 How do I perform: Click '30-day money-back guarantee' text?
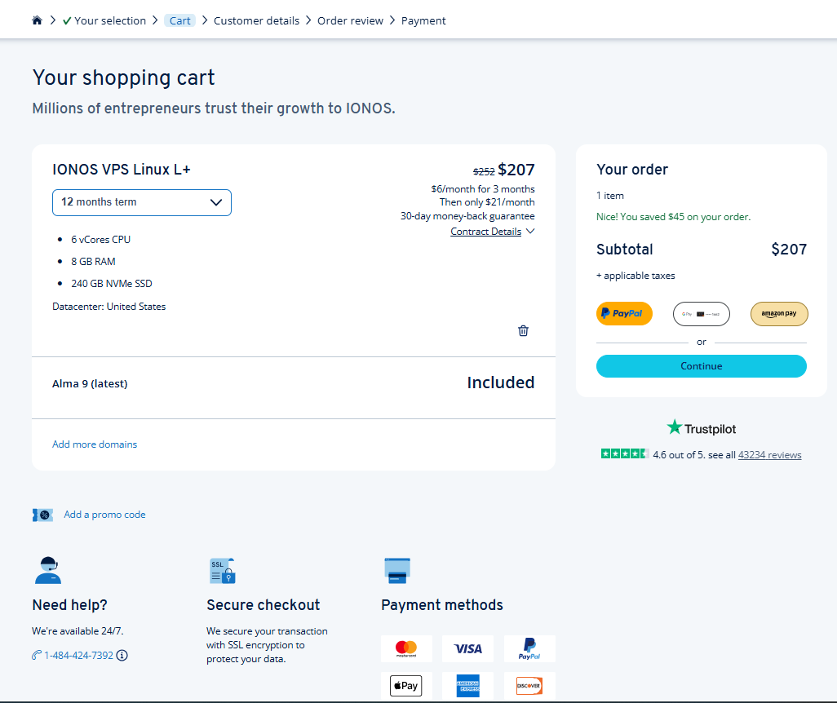(x=467, y=215)
